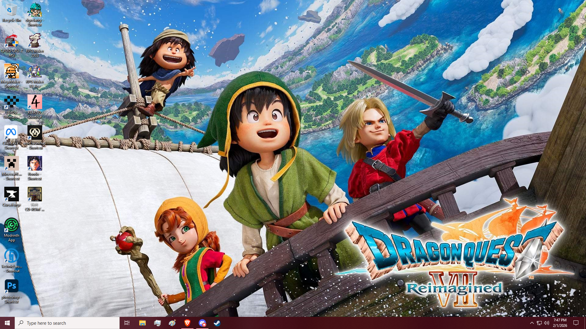Open the volume speaker control

click(x=546, y=323)
